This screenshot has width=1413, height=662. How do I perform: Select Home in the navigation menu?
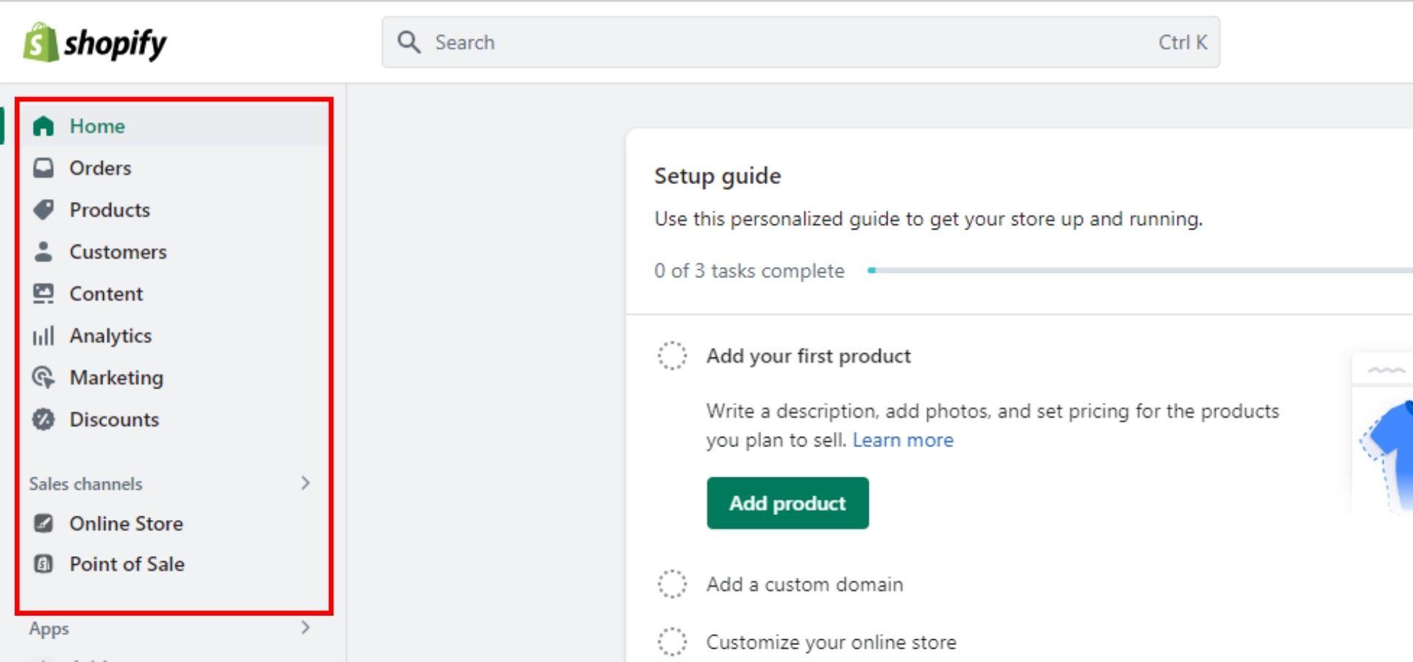(96, 126)
